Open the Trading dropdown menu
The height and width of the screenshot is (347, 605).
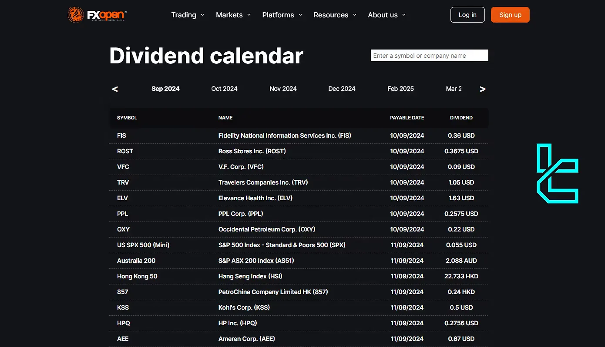pyautogui.click(x=188, y=15)
